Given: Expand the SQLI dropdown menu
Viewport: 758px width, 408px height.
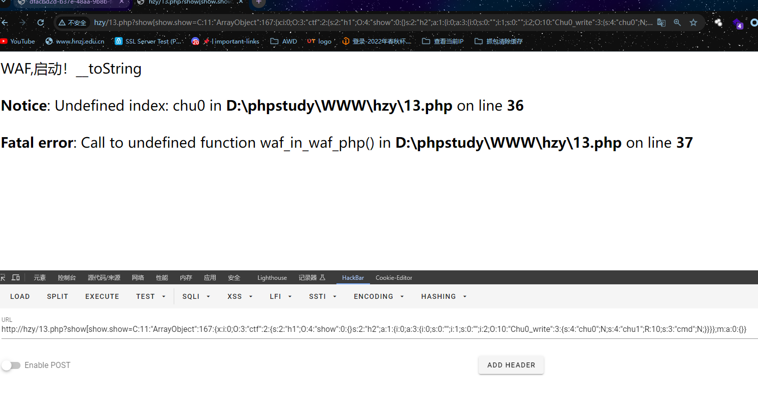Looking at the screenshot, I should (196, 296).
